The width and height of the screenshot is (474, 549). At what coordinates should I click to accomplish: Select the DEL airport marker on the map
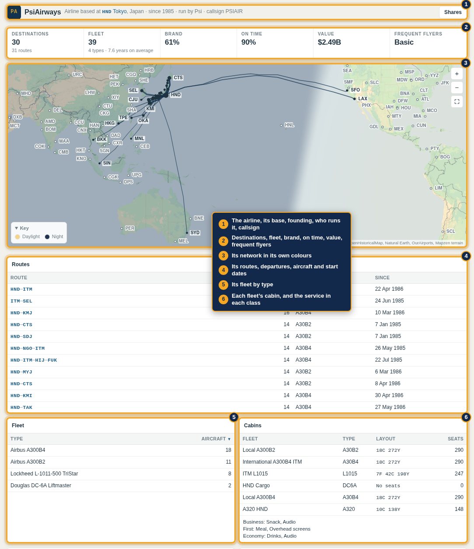(50, 110)
